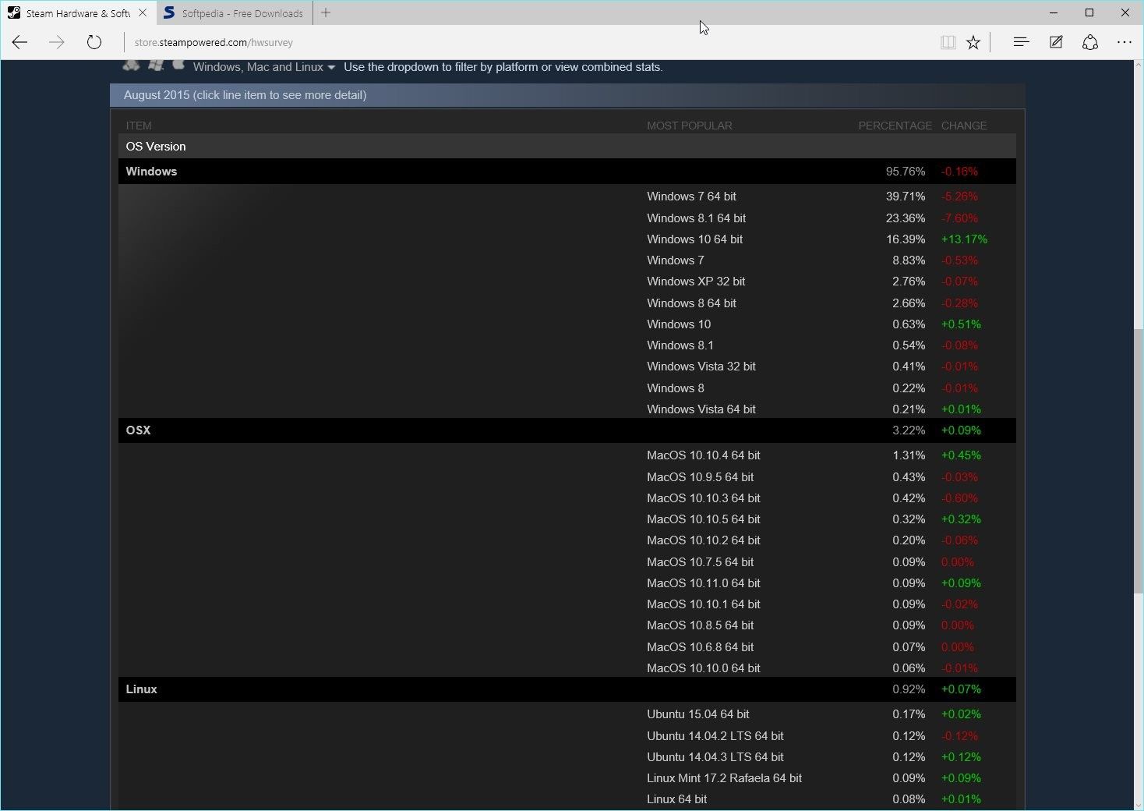Image resolution: width=1144 pixels, height=811 pixels.
Task: Click the Make a Web Note icon
Action: [x=1056, y=42]
